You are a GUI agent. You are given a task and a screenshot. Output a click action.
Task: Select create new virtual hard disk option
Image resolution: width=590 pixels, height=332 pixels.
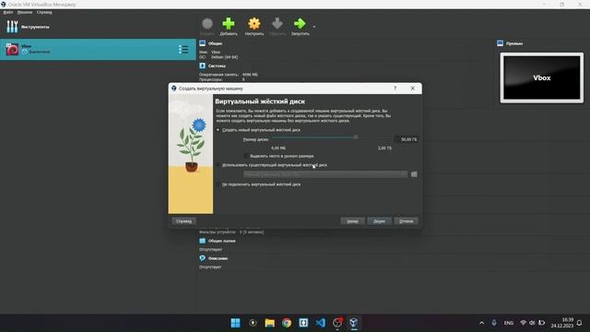coord(218,130)
